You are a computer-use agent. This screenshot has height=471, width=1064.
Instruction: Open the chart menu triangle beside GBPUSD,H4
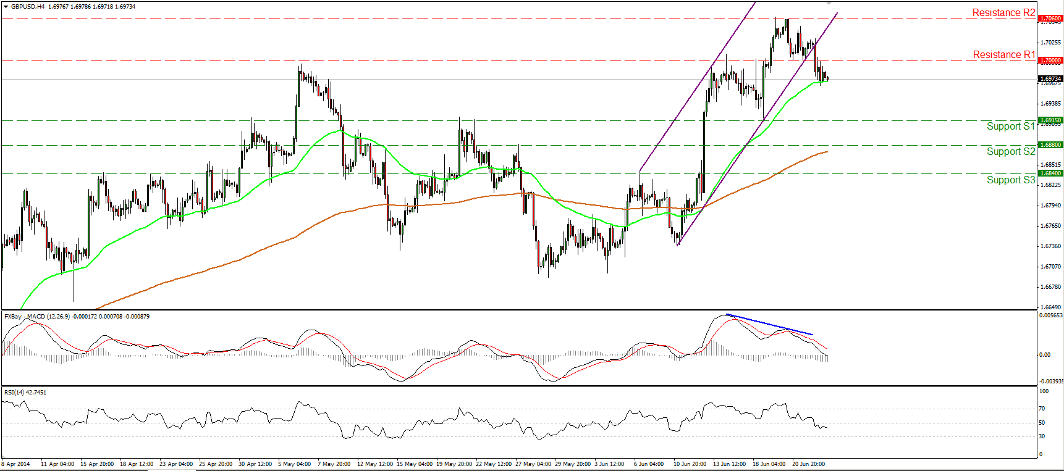pos(6,7)
